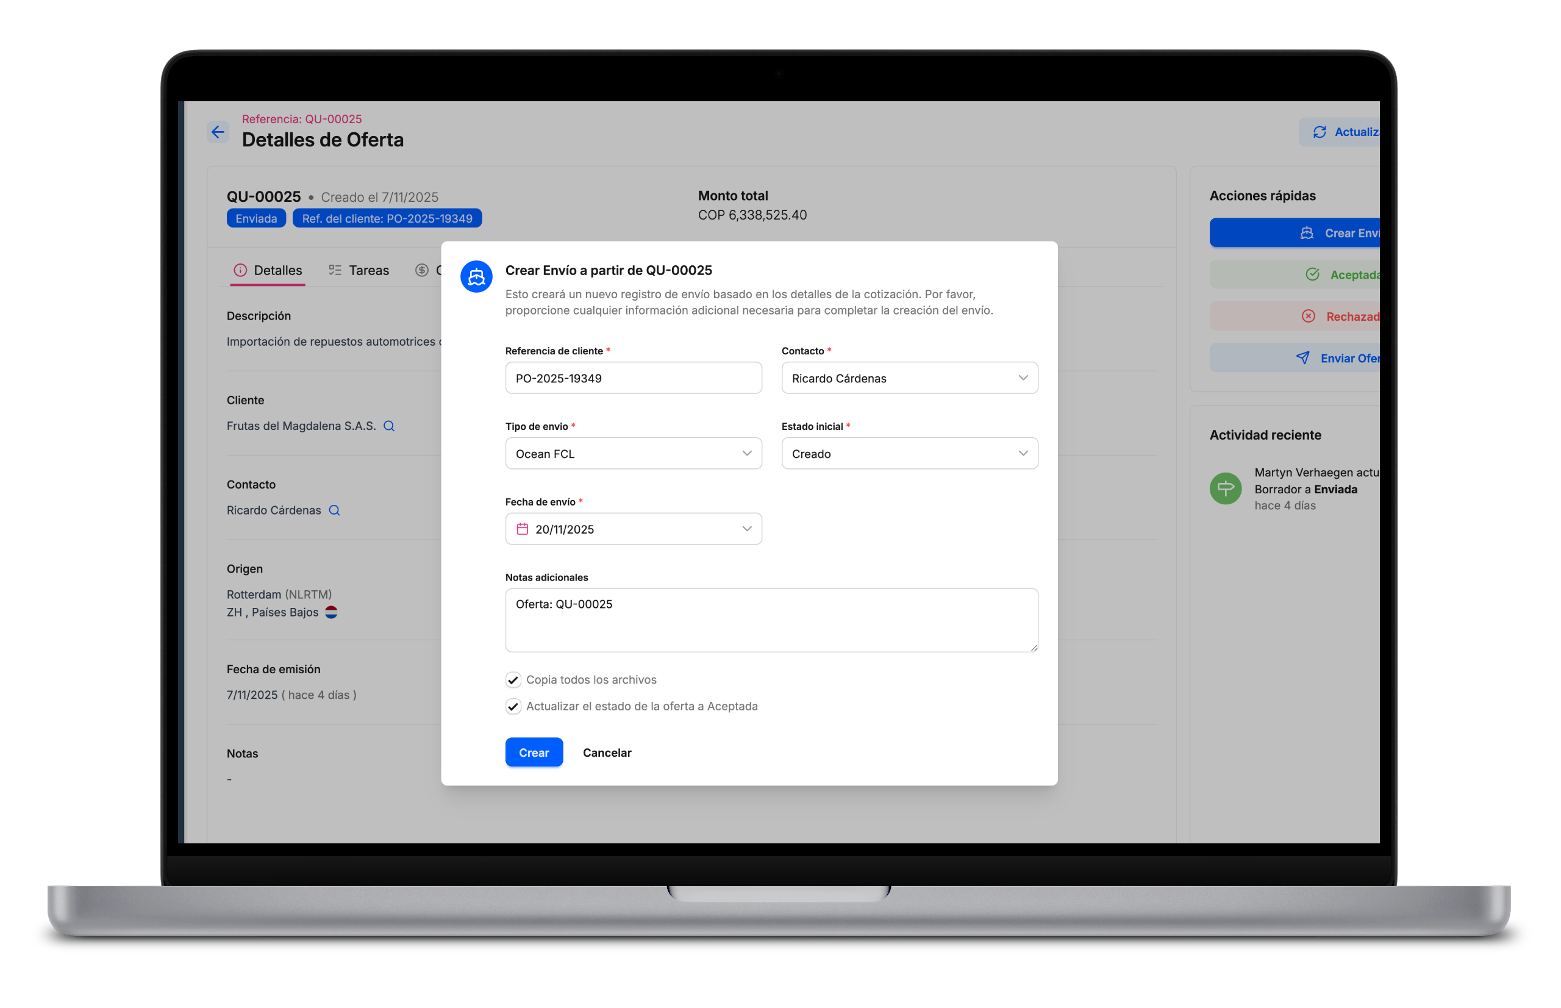Image resolution: width=1561 pixels, height=1008 pixels.
Task: Click the back arrow next to Detalles de Oferta
Action: tap(218, 132)
